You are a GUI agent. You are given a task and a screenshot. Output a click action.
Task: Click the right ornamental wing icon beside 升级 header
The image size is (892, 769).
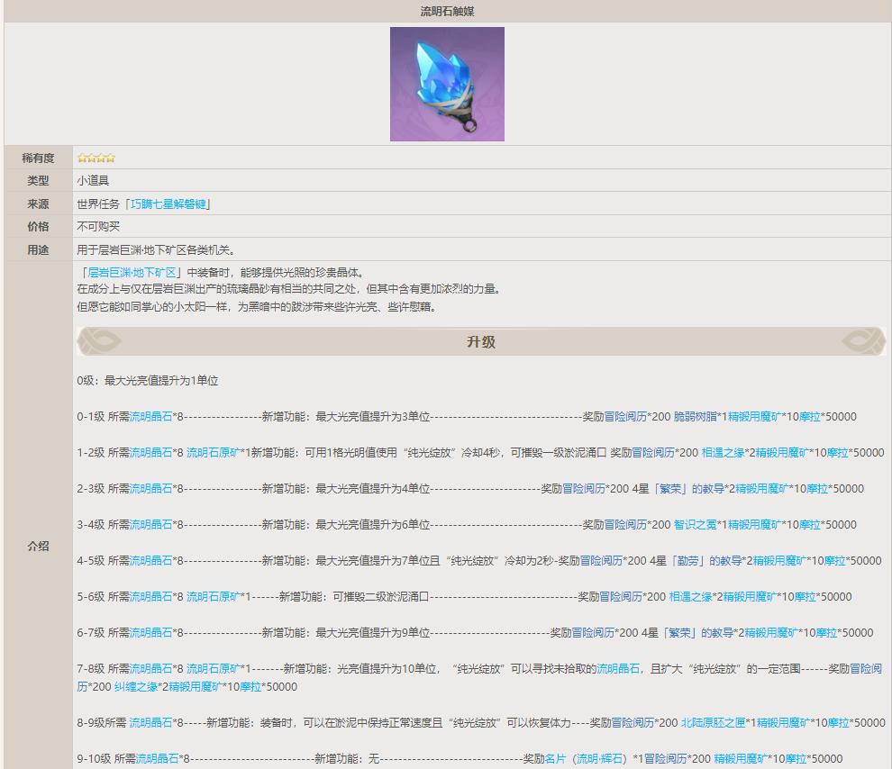pyautogui.click(x=862, y=342)
